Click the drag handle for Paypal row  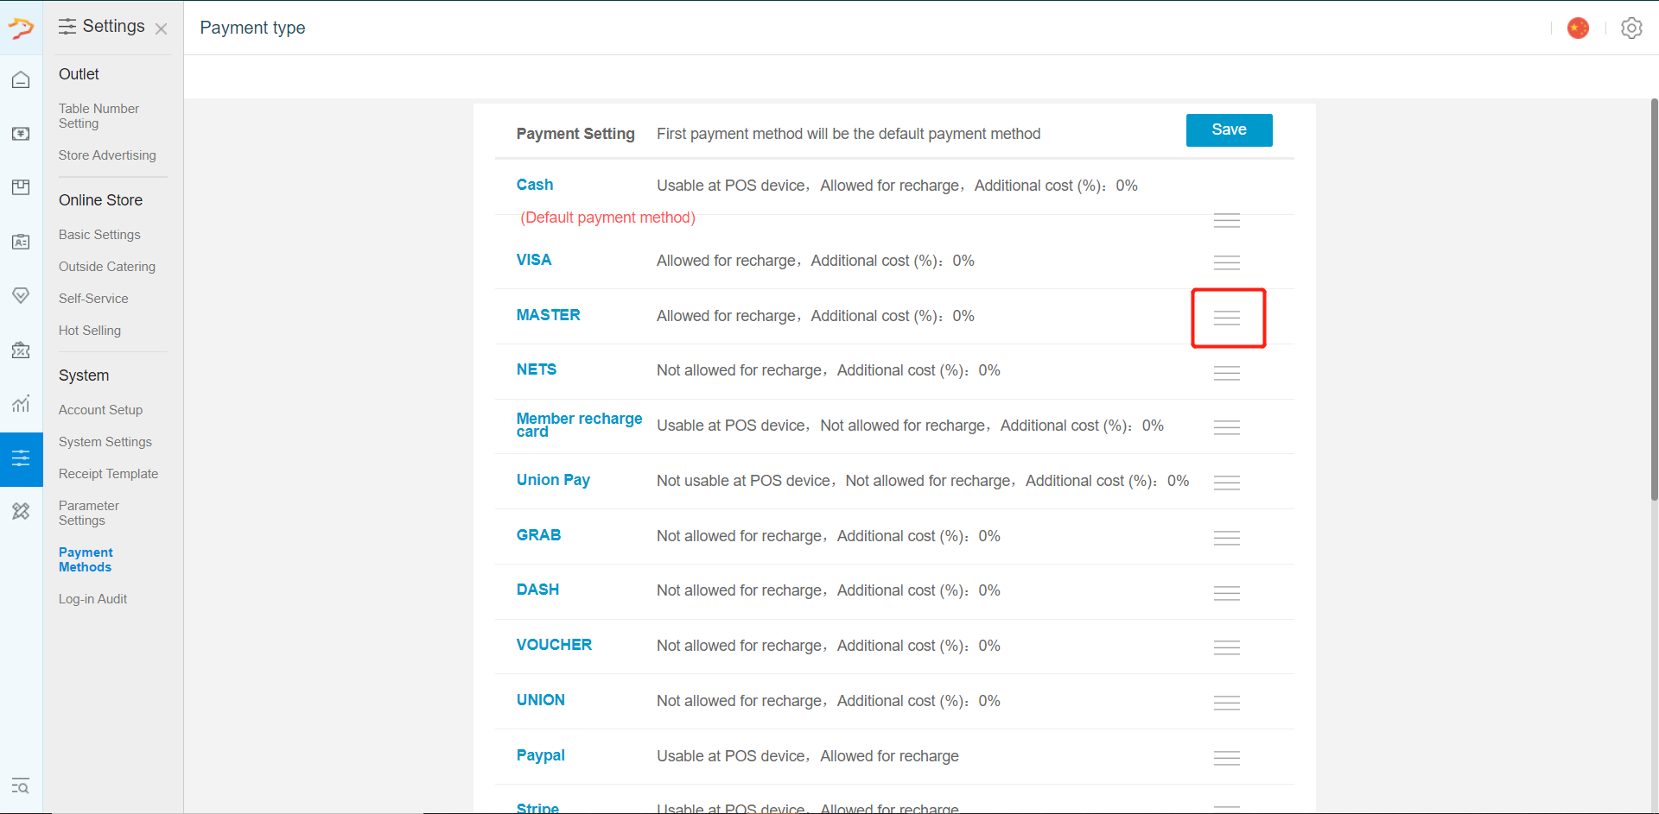click(x=1226, y=758)
